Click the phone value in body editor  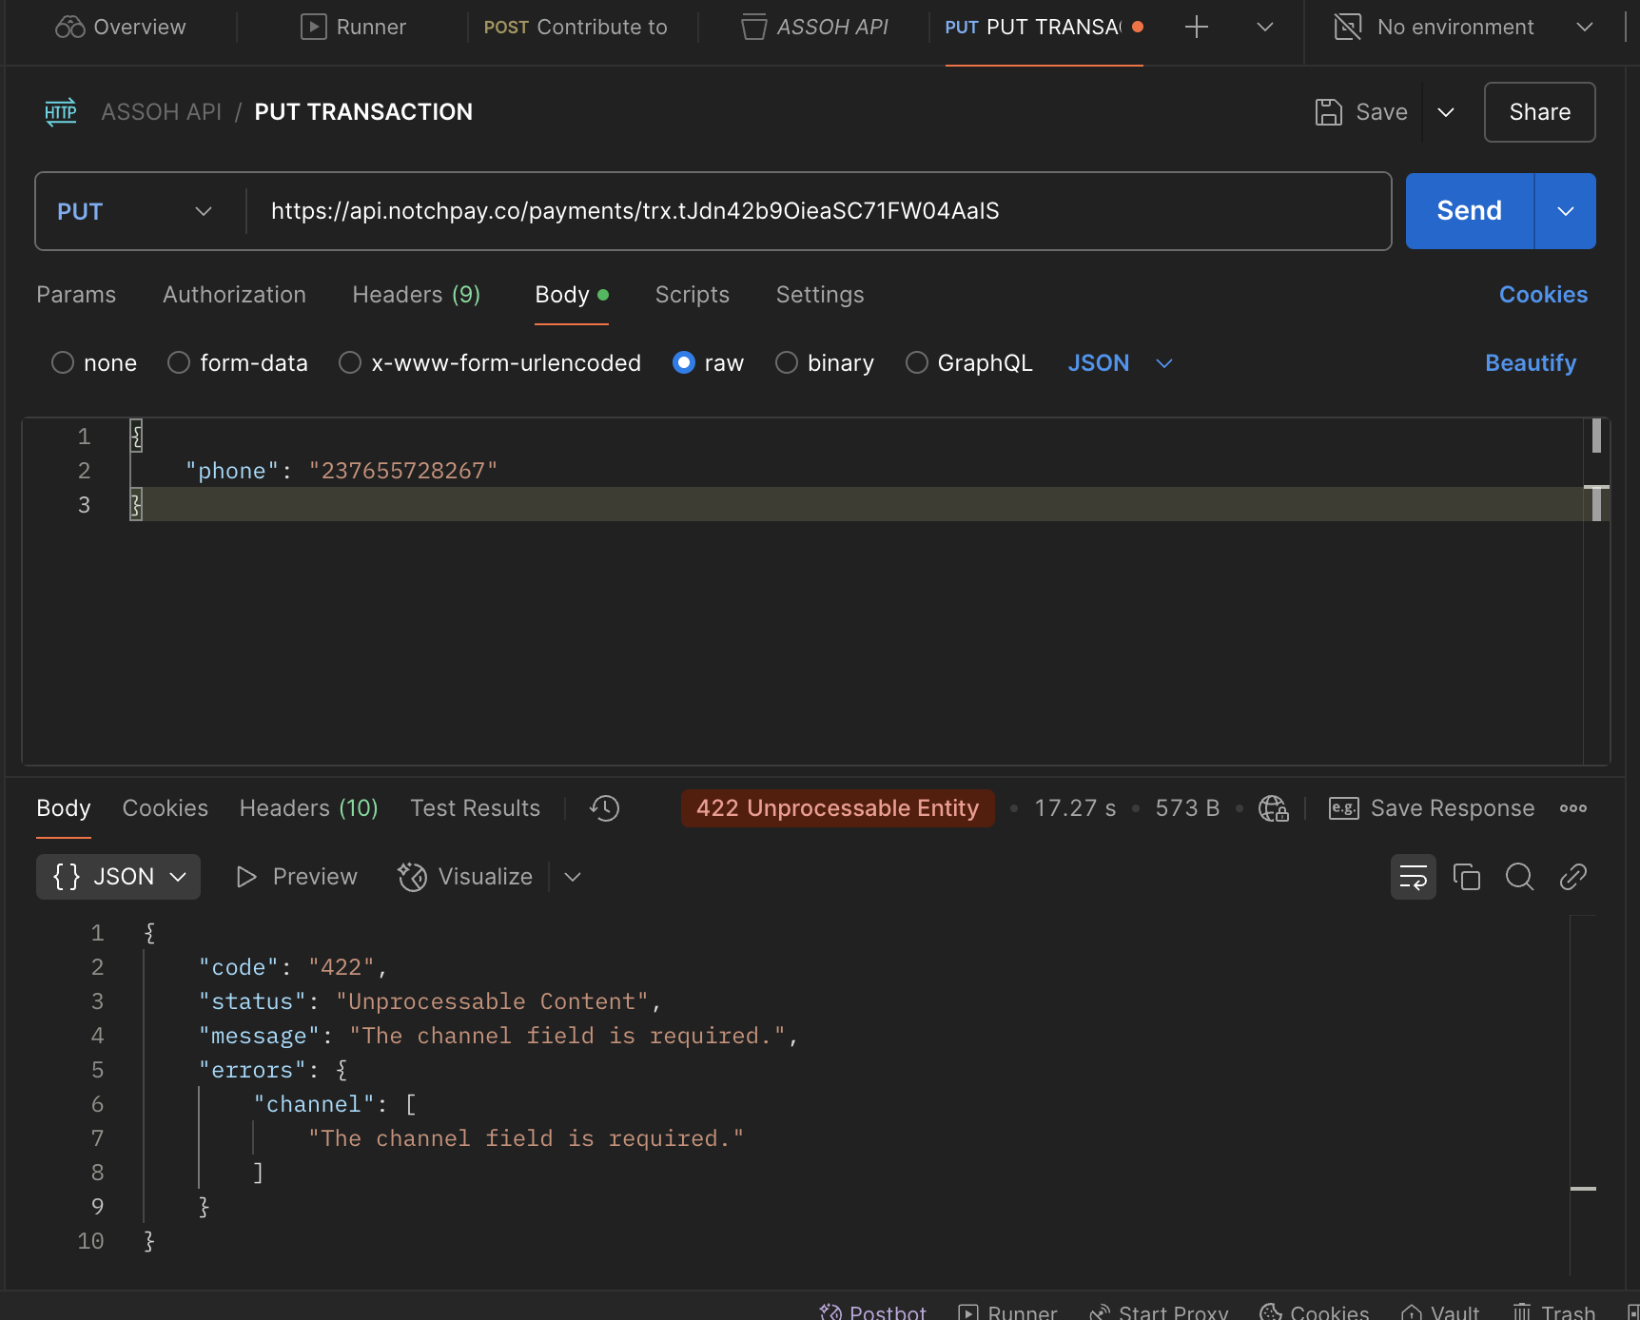tap(403, 471)
